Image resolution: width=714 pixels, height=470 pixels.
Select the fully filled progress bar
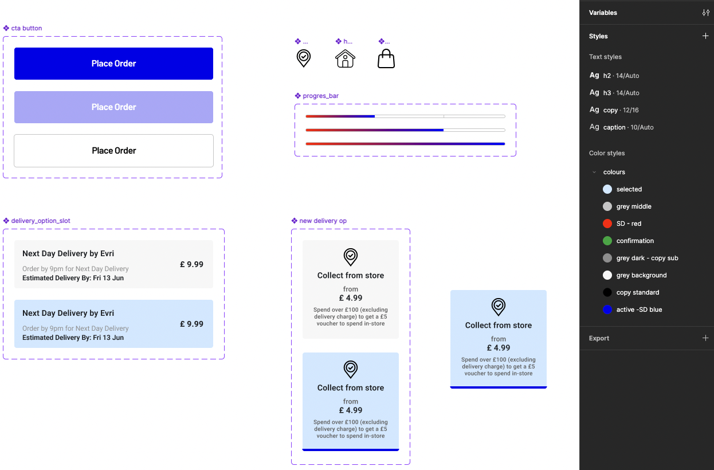(405, 144)
